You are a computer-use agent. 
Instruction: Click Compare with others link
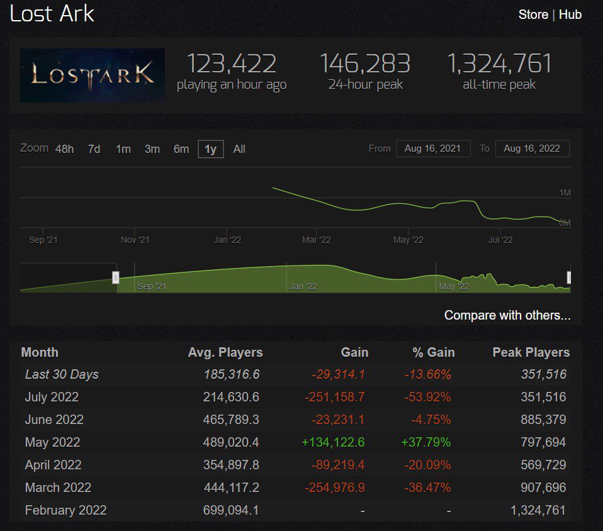(x=507, y=315)
